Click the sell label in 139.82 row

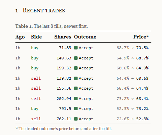(36, 78)
